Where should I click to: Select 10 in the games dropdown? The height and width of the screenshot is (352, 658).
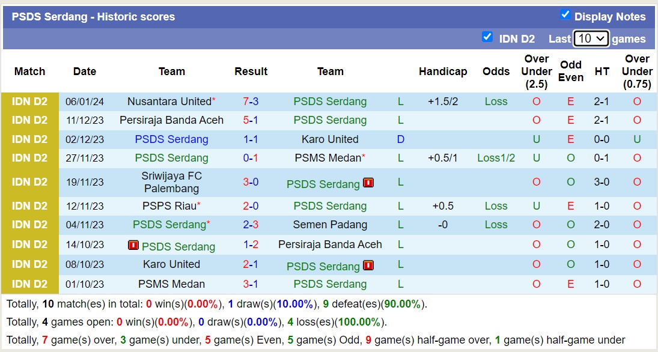pos(587,38)
